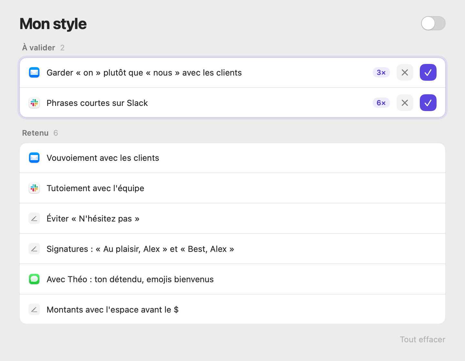465x361 pixels.
Task: Click pencil icon beside Éviter « N'hésitez pas »
Action: point(34,218)
